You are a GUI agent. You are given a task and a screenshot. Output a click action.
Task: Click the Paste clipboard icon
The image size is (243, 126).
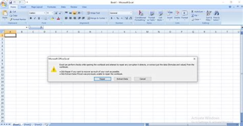[5, 13]
